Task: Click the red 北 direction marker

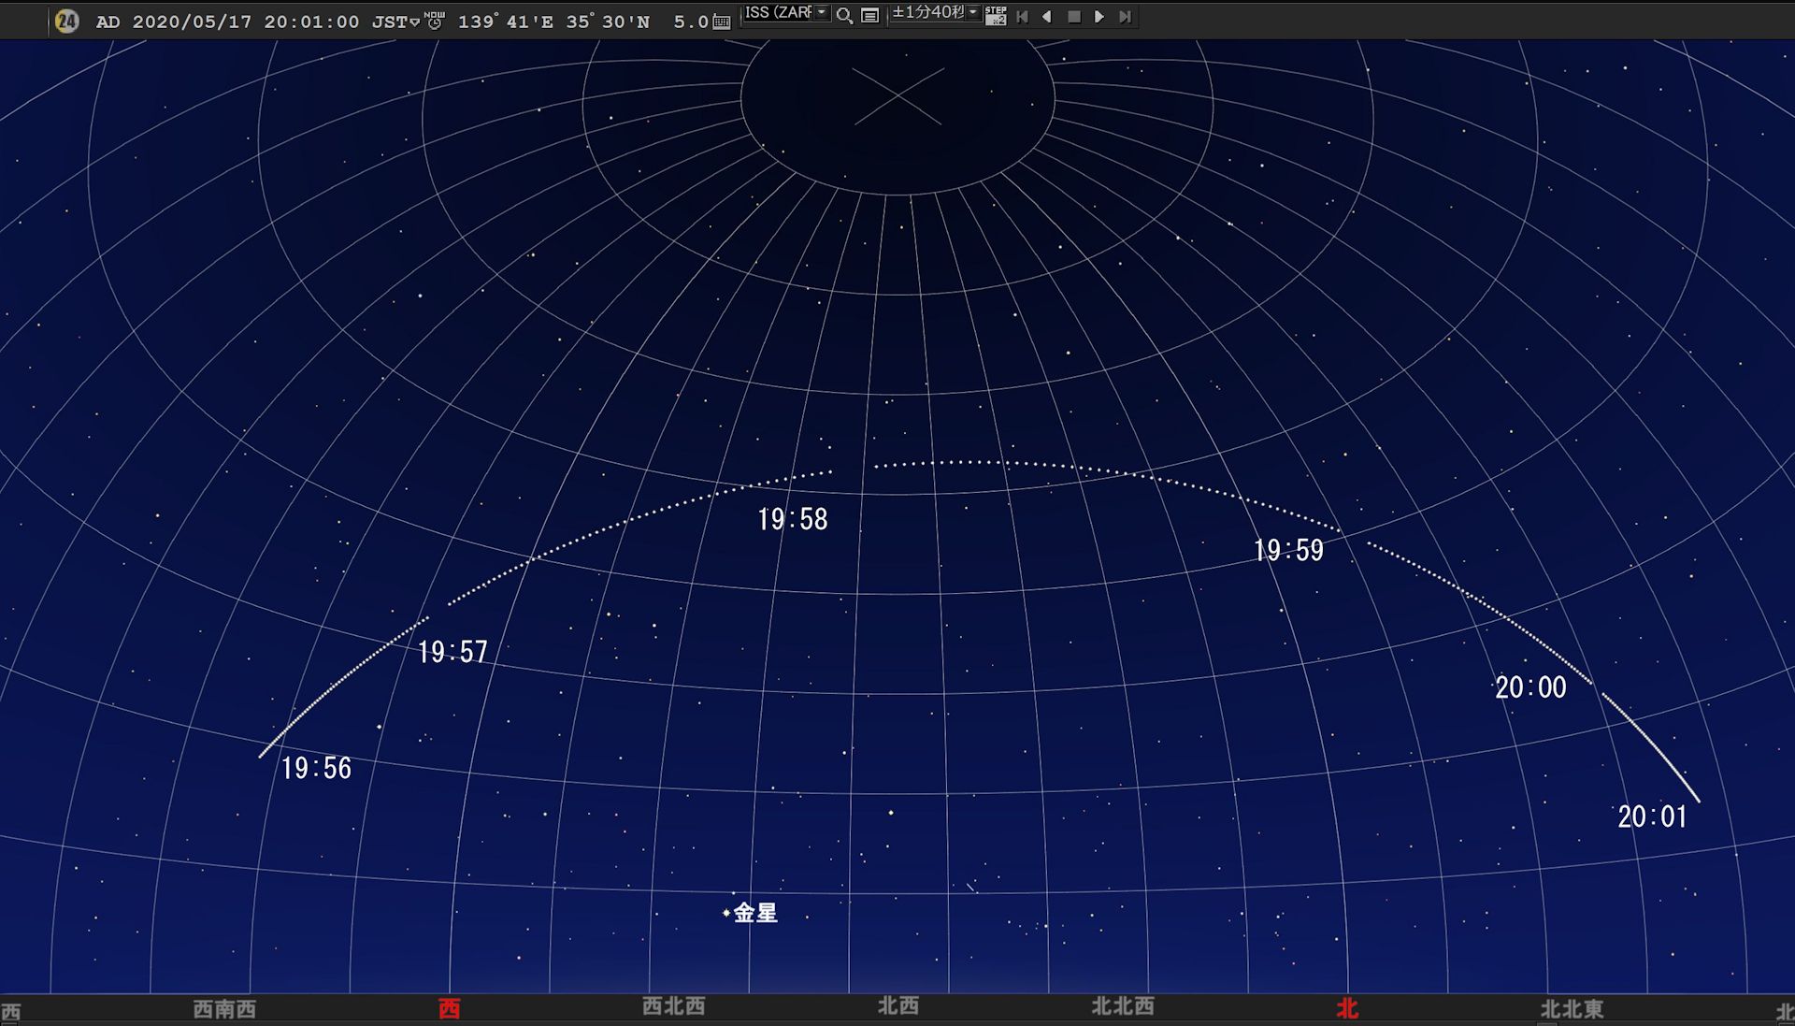Action: pos(1347,1009)
